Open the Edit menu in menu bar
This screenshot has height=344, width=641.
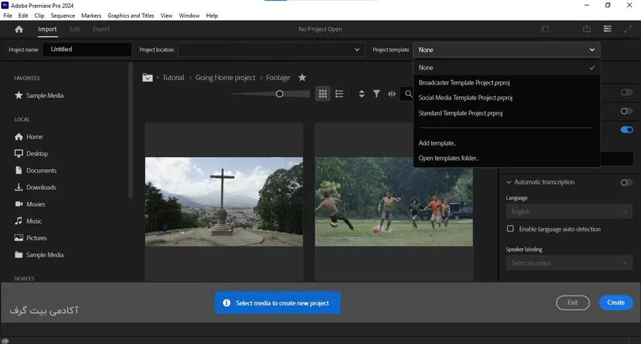[x=23, y=15]
